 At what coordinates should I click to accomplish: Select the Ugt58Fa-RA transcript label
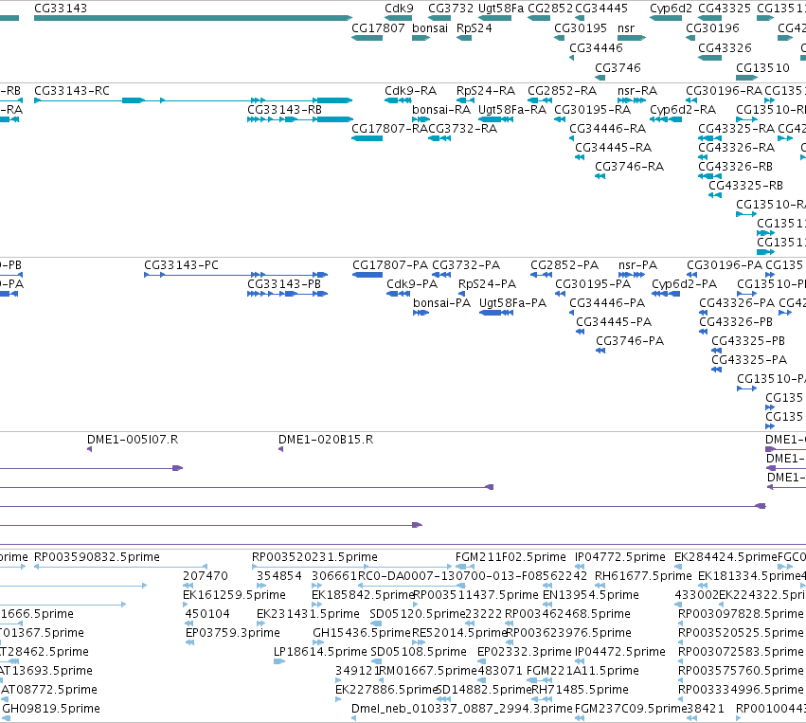pos(512,110)
